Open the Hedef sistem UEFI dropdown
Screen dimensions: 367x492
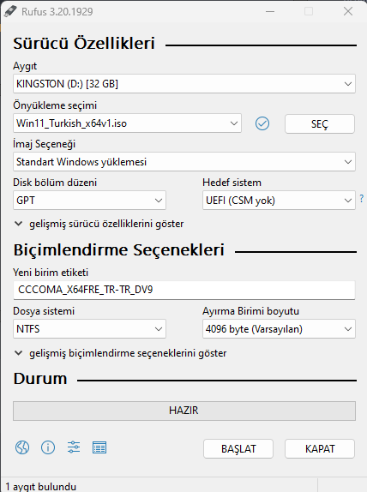pos(279,201)
